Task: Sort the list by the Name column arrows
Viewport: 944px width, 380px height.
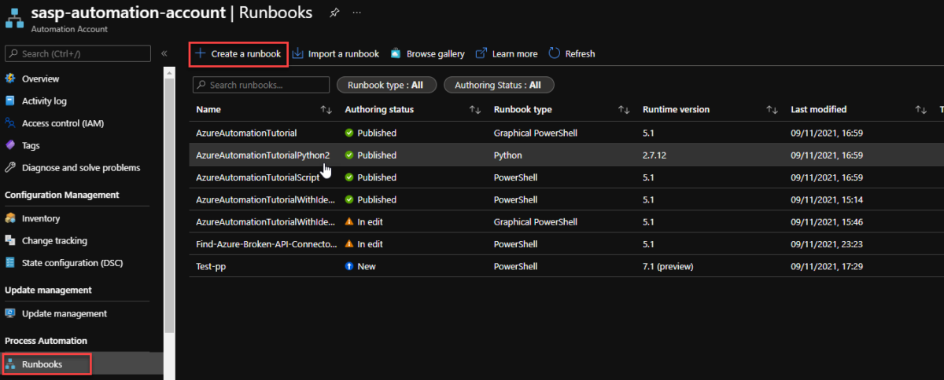Action: pos(326,110)
